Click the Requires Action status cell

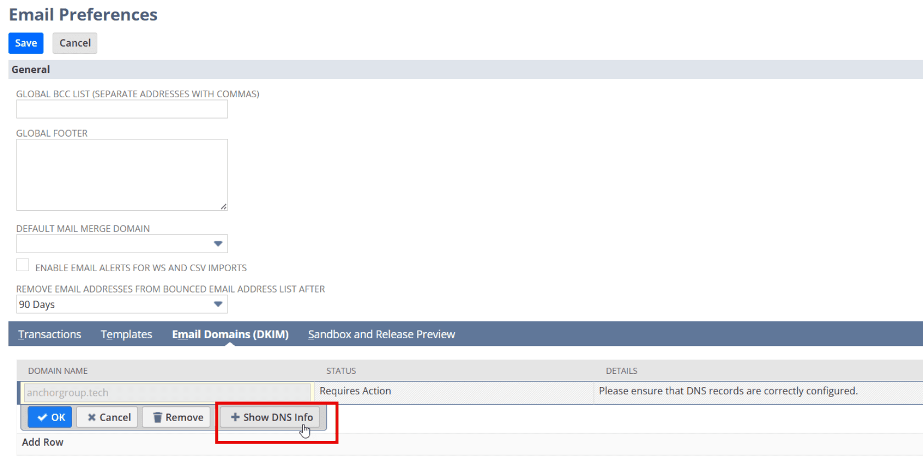[x=454, y=391]
